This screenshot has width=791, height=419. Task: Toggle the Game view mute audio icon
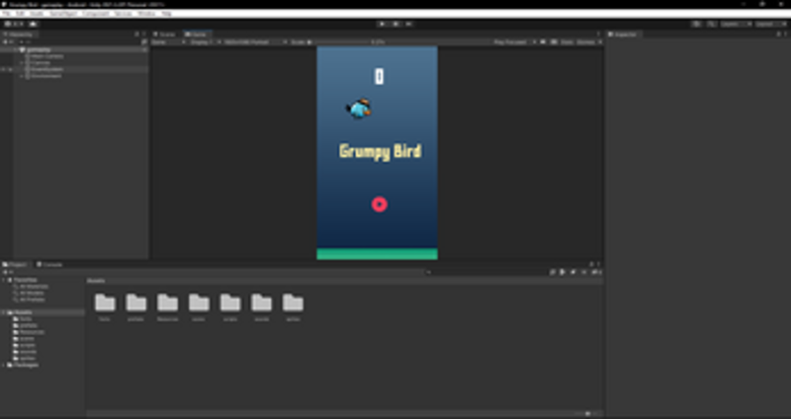tap(543, 42)
